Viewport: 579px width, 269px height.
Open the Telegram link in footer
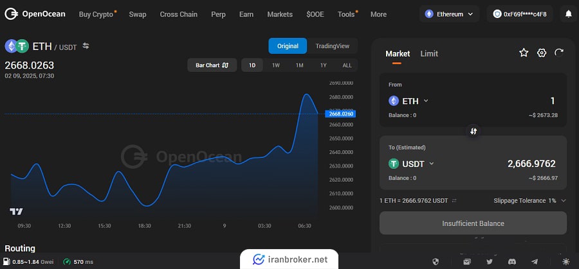pos(535,262)
